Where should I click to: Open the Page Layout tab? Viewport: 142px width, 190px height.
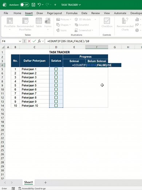tap(54, 13)
